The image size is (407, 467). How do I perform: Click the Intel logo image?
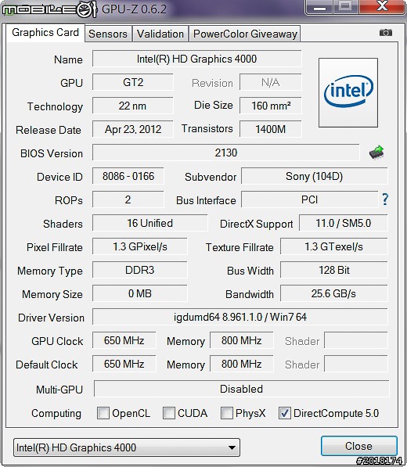point(348,92)
